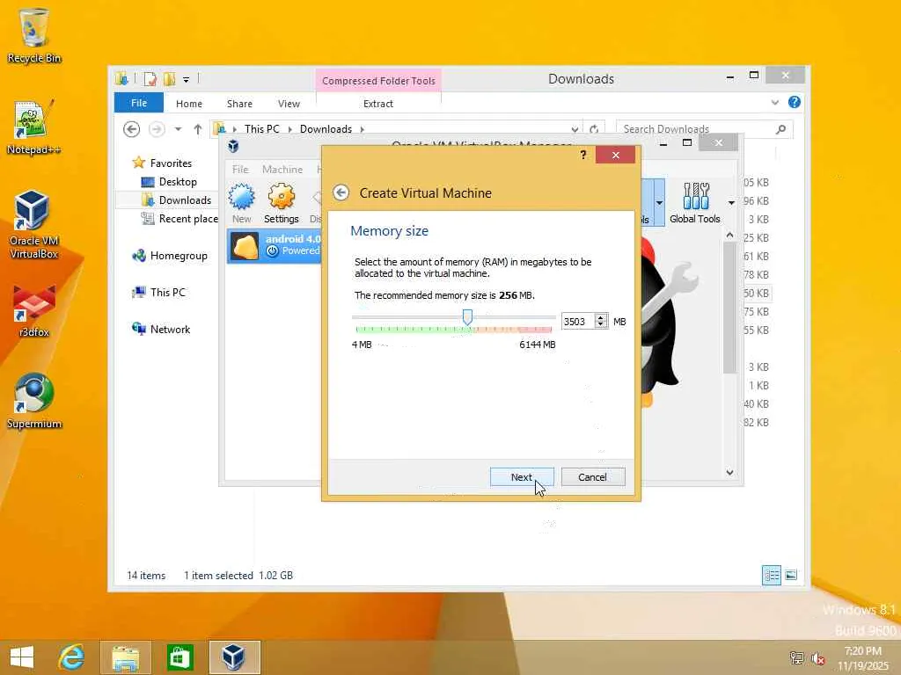This screenshot has width=901, height=675.
Task: Click This PC in the address breadcrumb
Action: 261,129
